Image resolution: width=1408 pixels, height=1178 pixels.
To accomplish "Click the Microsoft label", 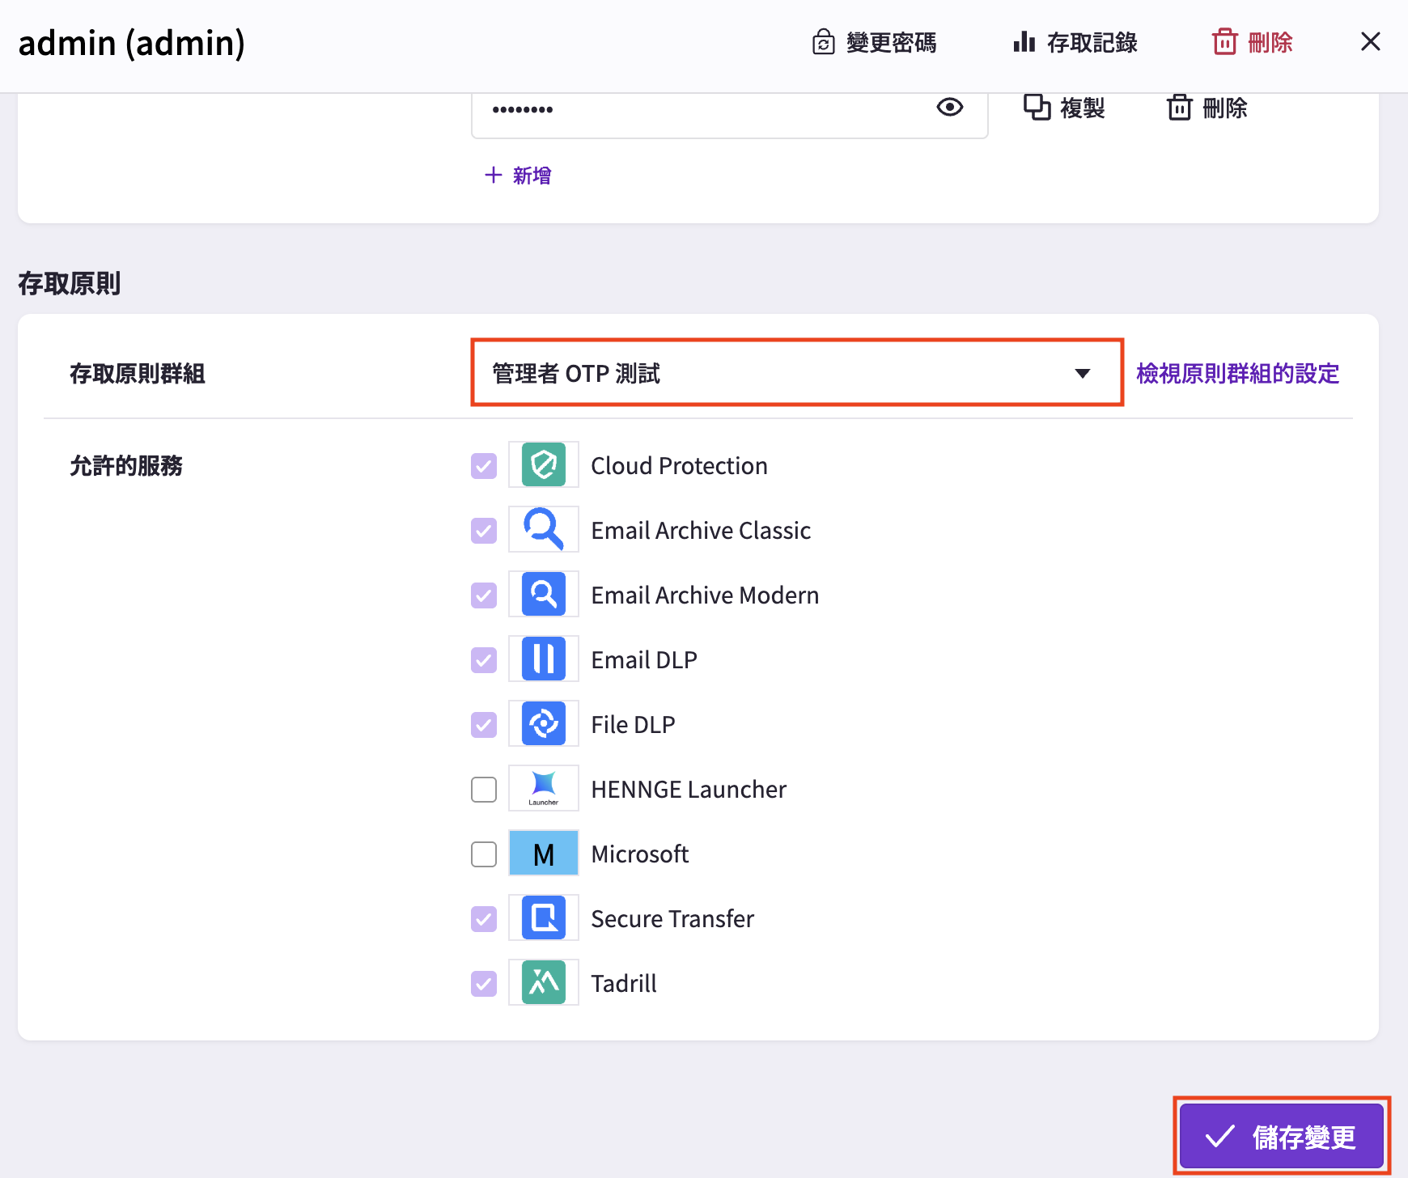I will pos(640,854).
